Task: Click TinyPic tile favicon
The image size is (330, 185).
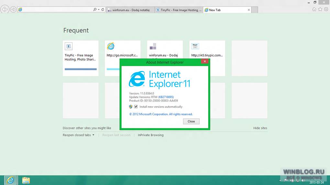Action: coord(69,46)
